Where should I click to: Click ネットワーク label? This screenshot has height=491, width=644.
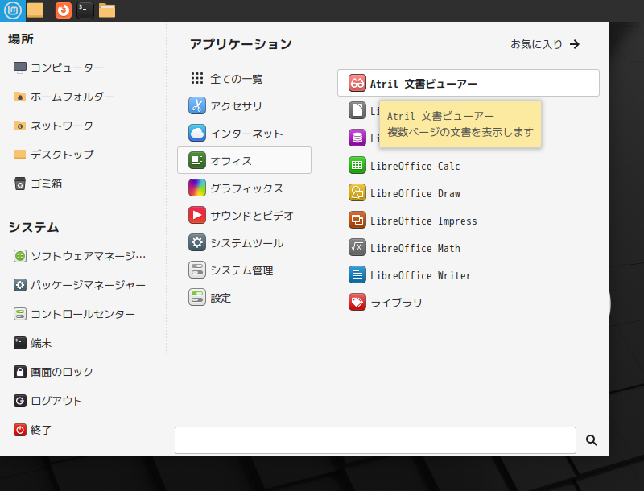pyautogui.click(x=62, y=126)
